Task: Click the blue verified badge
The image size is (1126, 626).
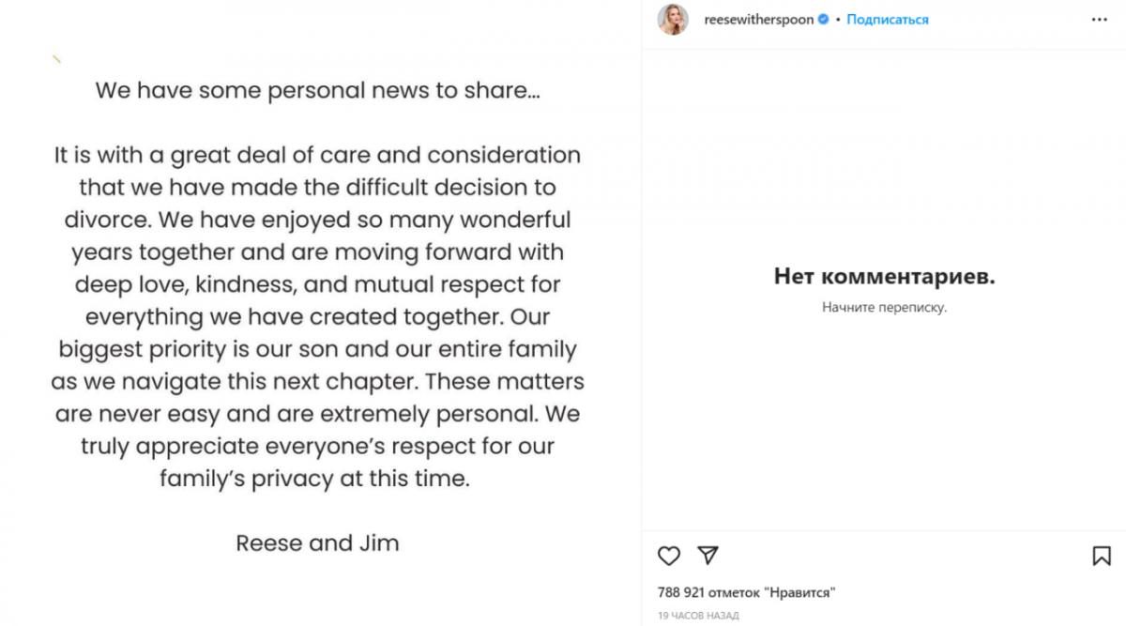Action: pyautogui.click(x=823, y=19)
